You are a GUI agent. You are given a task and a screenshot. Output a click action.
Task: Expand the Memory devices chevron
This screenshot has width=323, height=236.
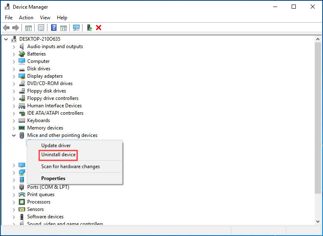(14, 128)
